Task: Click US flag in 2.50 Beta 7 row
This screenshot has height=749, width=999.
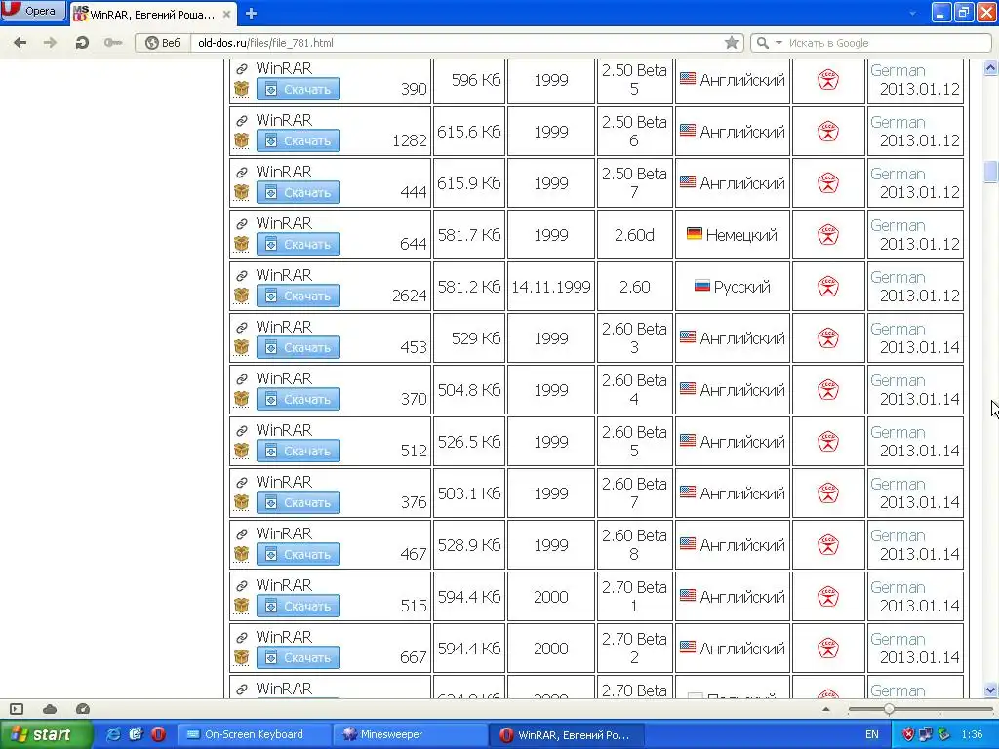Action: click(688, 182)
